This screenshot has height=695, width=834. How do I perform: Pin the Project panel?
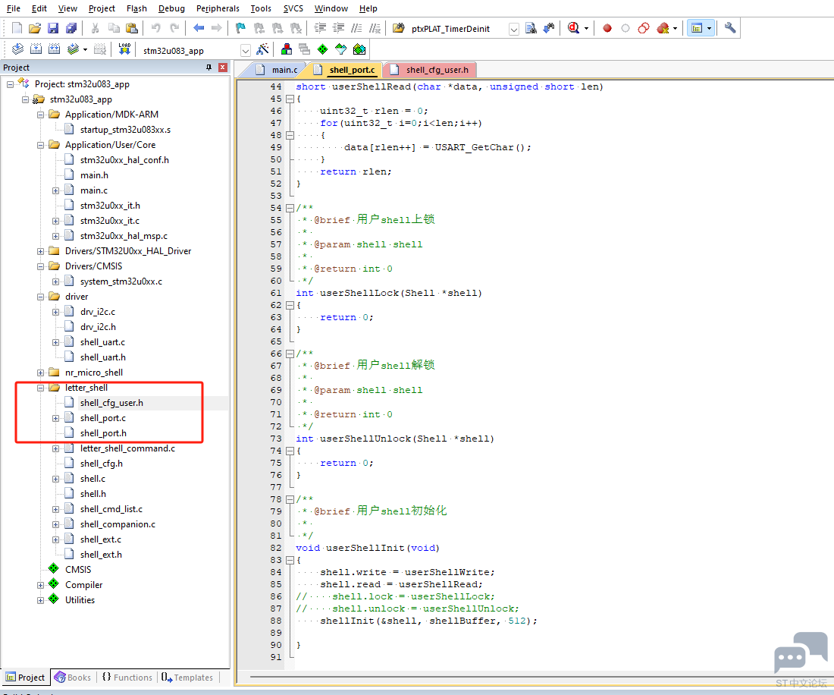[x=208, y=68]
